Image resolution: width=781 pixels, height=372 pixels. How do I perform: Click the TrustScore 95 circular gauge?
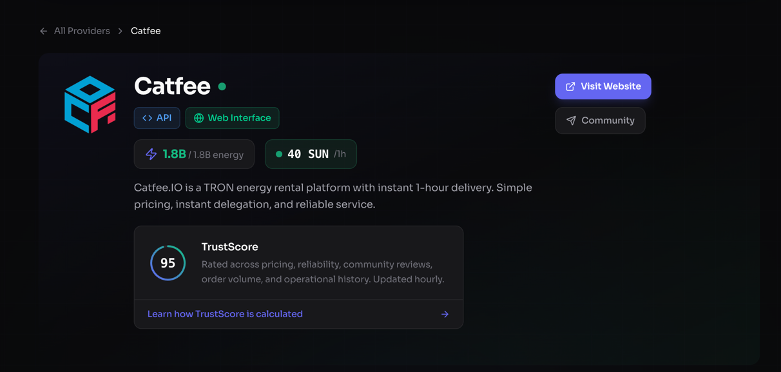(168, 263)
